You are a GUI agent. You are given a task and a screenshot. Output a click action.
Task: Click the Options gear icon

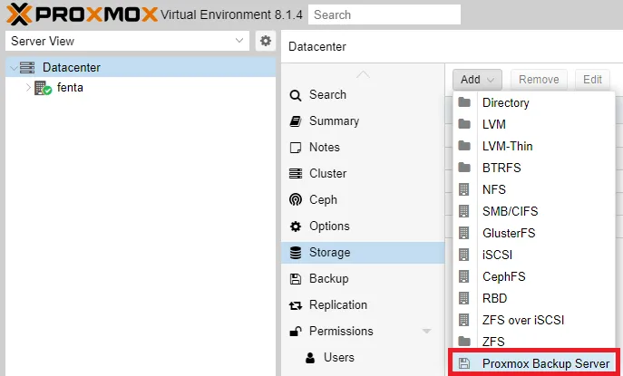click(296, 227)
